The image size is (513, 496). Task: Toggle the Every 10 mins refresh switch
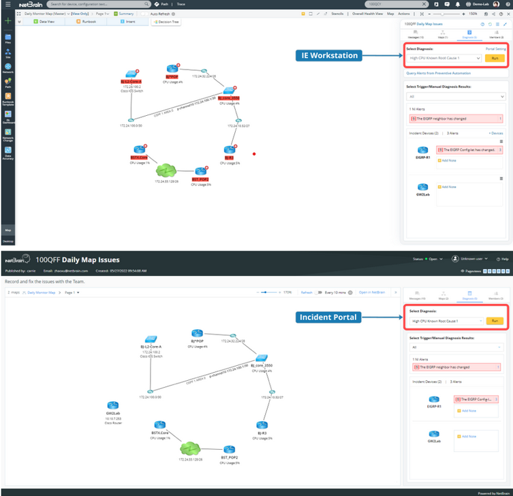(x=318, y=292)
